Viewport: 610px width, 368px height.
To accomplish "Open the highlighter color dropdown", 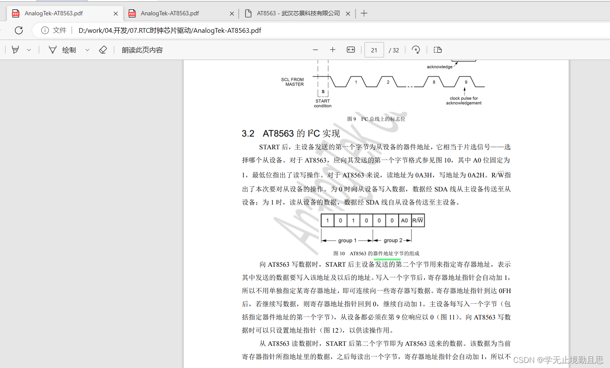I will [x=29, y=50].
